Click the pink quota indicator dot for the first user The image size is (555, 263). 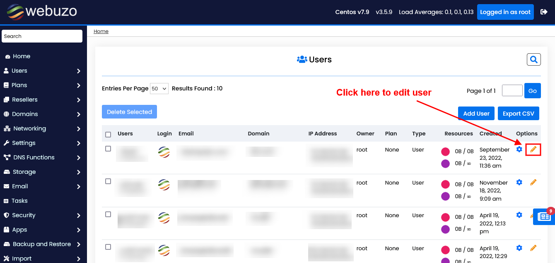point(445,151)
